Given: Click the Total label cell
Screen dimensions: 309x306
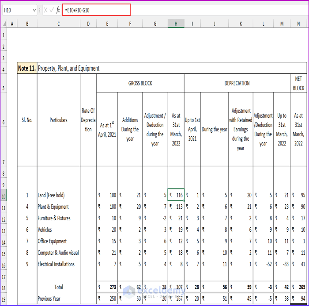Looking at the screenshot, I should [58, 287].
